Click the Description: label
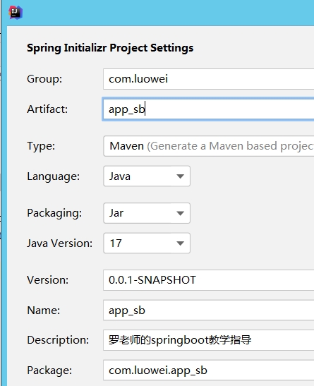 click(x=58, y=340)
